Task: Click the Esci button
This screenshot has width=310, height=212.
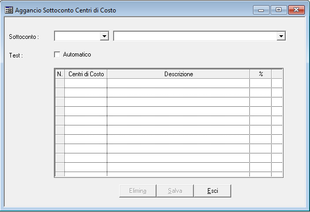Action: pos(213,191)
